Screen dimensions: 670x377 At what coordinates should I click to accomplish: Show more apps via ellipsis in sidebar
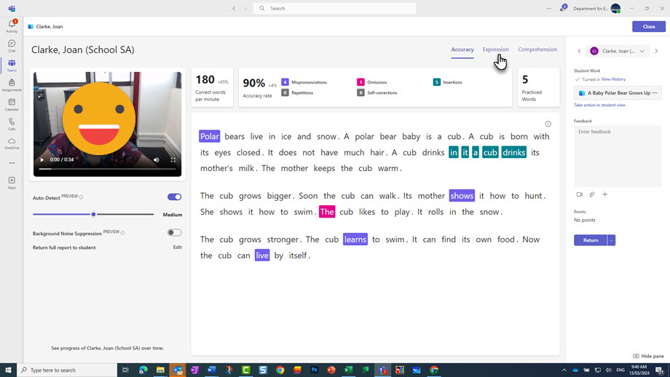click(x=12, y=163)
